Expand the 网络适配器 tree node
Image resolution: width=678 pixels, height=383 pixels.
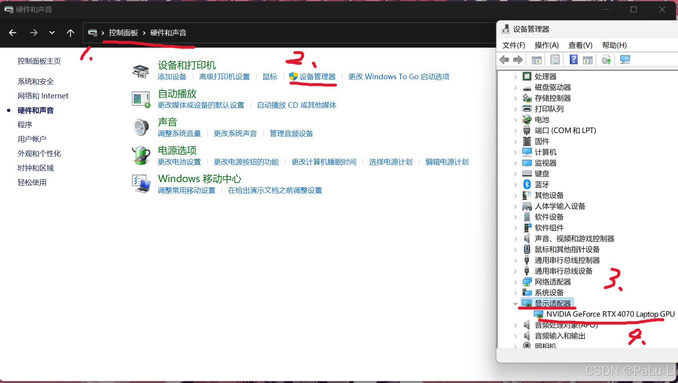(x=516, y=282)
